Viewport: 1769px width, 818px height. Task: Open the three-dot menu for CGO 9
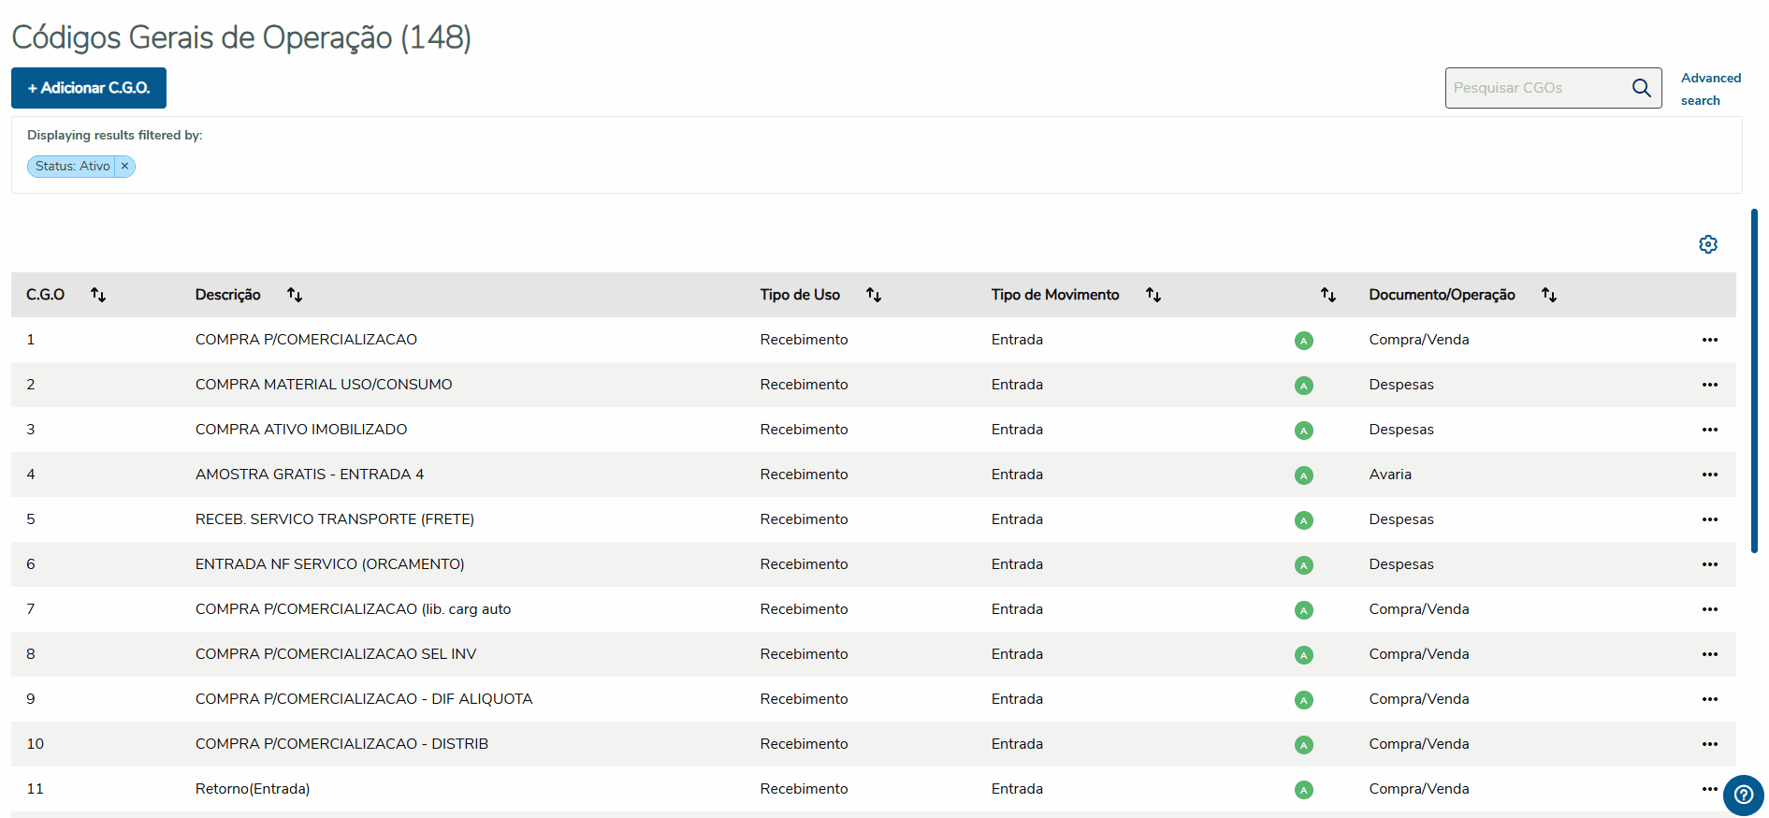point(1710,699)
